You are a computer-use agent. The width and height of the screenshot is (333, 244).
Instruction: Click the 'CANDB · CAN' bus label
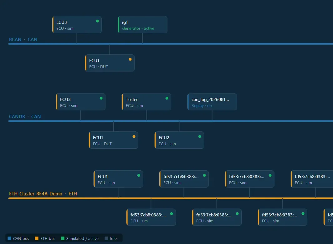coord(25,117)
